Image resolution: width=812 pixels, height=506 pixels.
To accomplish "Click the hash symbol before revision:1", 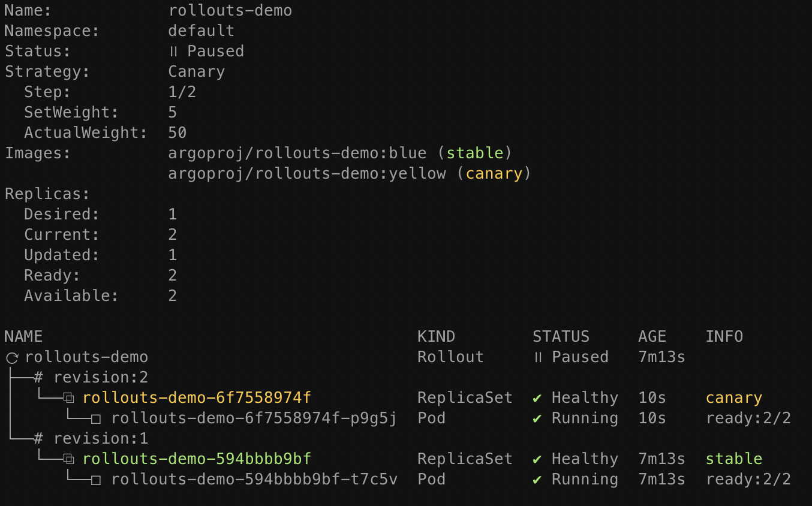I will (39, 439).
